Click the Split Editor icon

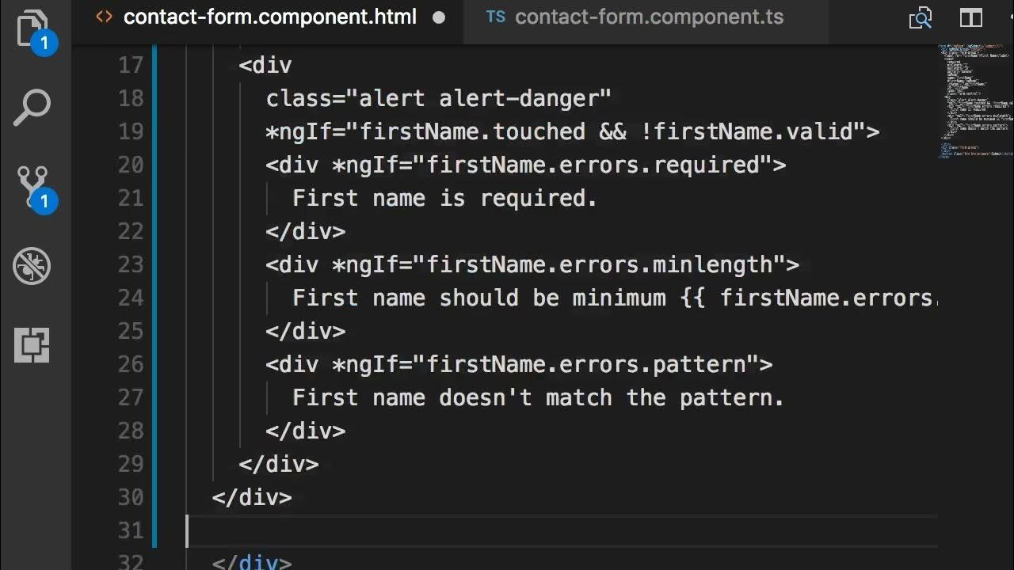pyautogui.click(x=971, y=17)
